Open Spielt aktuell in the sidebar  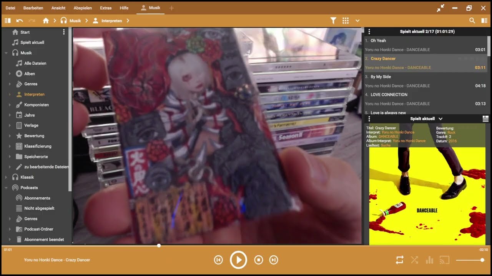coord(32,43)
